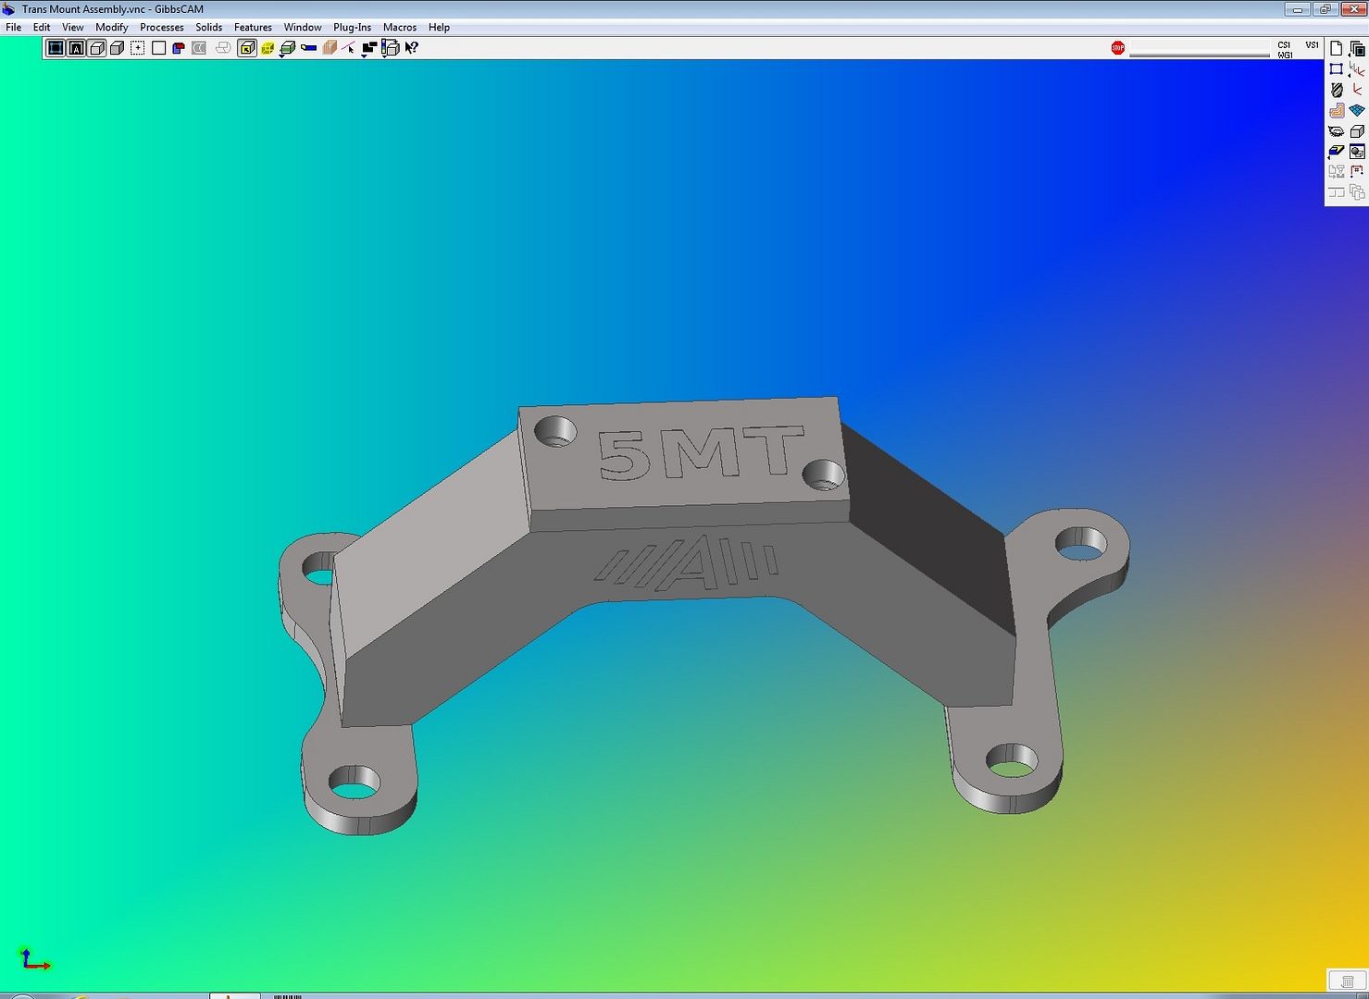Open the Help menu
The width and height of the screenshot is (1369, 999).
[439, 28]
